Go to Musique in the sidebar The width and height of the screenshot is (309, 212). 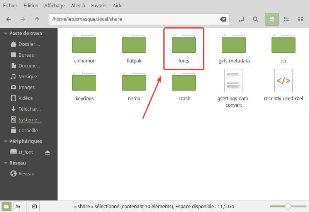pos(27,77)
